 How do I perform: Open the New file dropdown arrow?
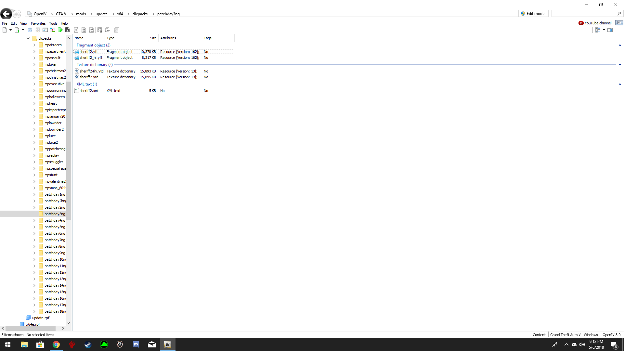[10, 30]
